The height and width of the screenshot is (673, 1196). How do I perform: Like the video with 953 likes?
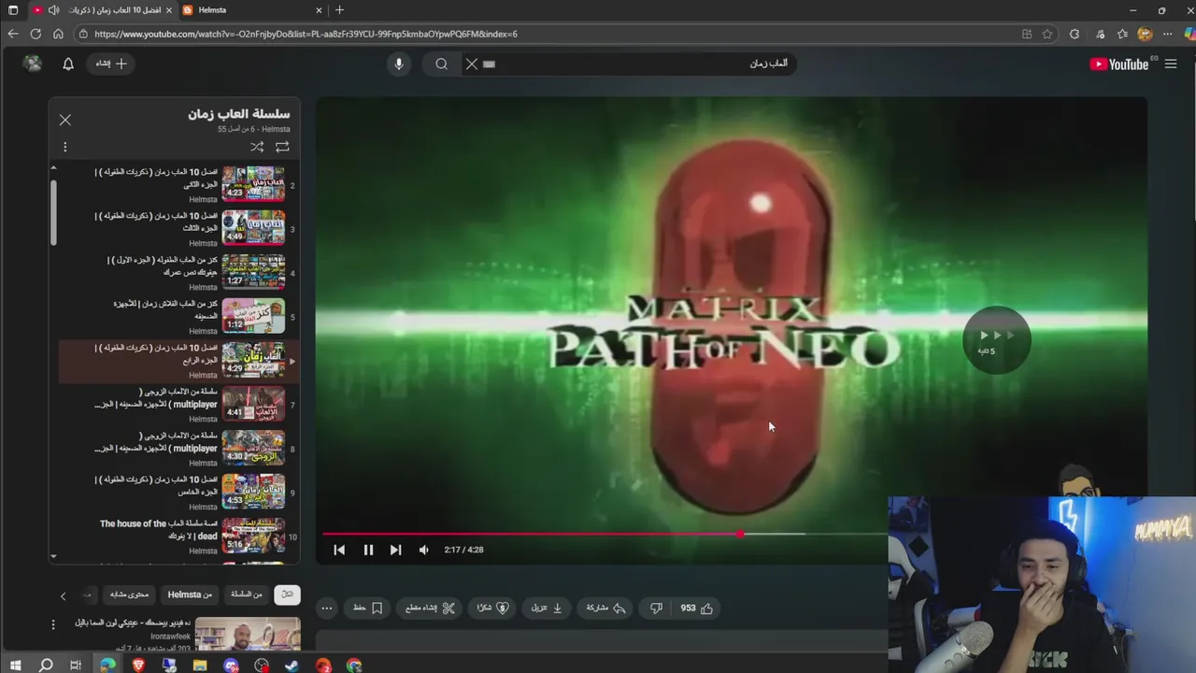pos(697,608)
